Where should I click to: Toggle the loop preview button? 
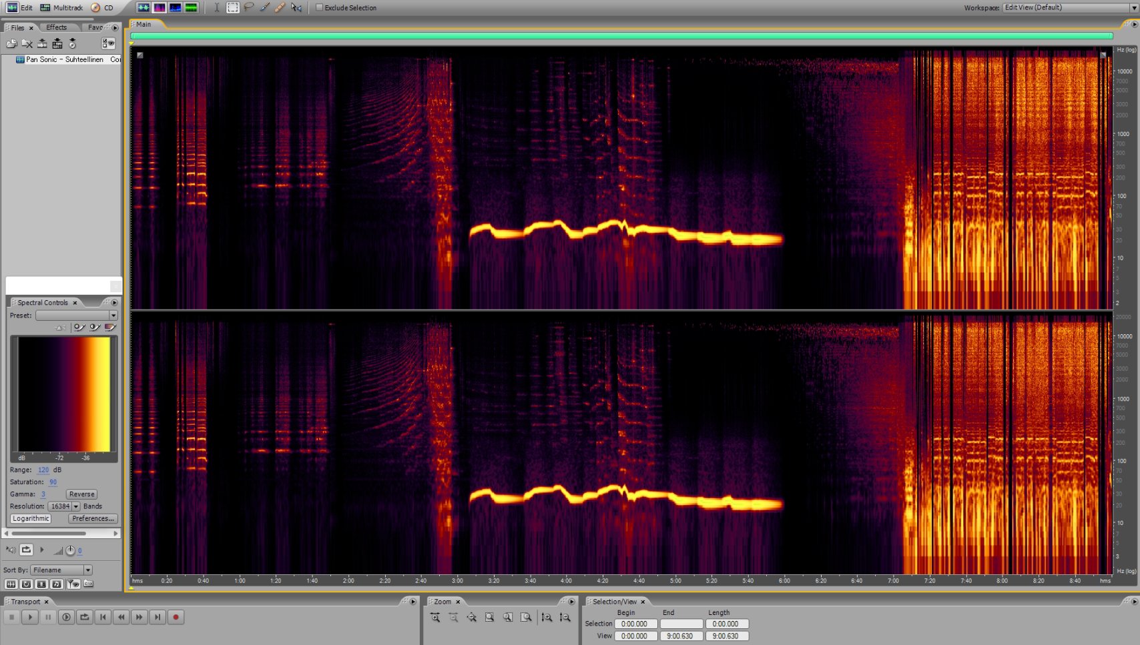26,550
